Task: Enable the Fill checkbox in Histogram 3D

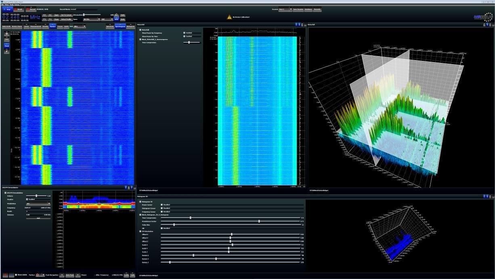Action: coord(162,228)
